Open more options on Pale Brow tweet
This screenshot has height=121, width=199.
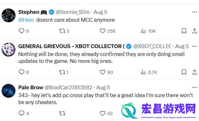(x=195, y=87)
